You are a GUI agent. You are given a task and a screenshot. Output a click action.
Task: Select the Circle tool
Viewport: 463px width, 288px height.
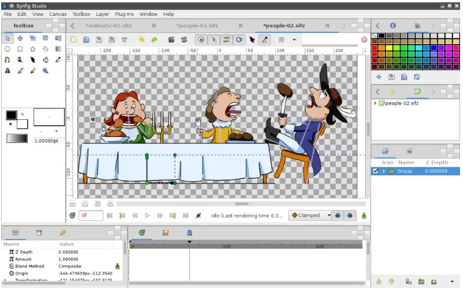[8, 49]
